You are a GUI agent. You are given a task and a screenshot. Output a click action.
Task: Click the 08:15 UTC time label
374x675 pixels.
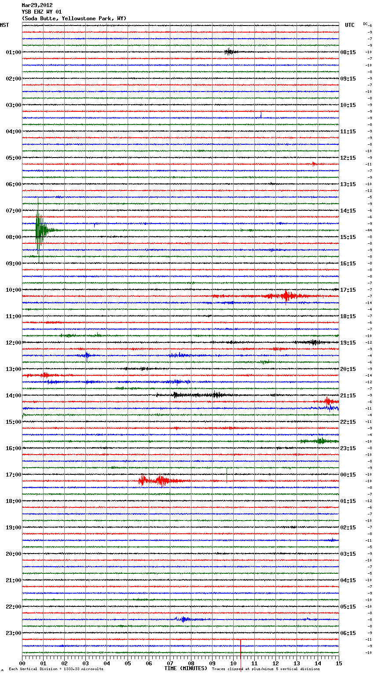(x=348, y=52)
